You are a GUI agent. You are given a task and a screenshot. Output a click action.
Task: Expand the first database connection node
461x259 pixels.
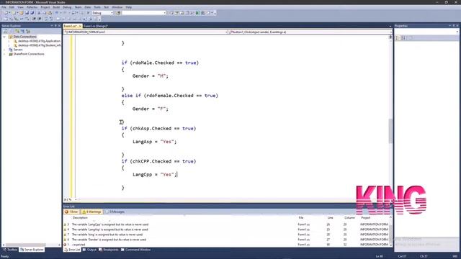click(x=9, y=41)
